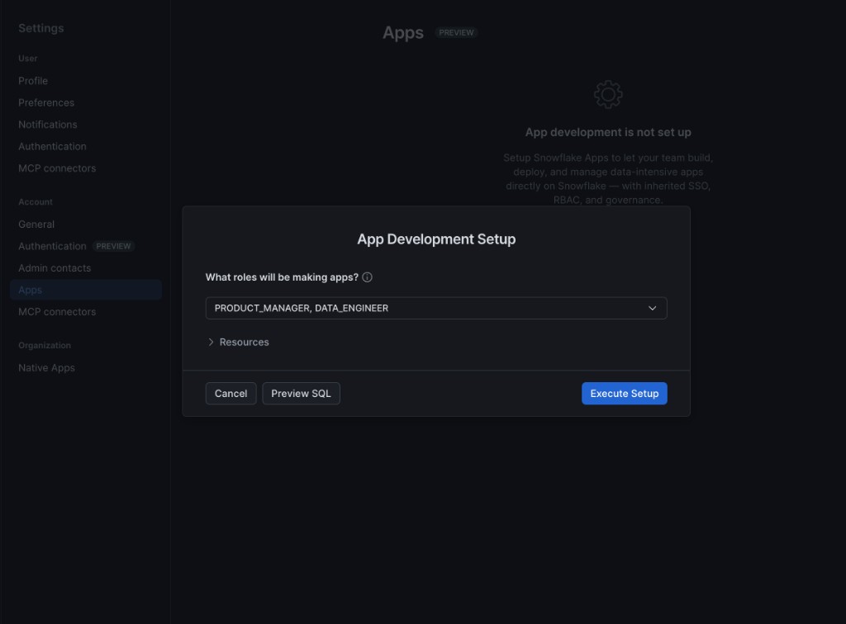The height and width of the screenshot is (624, 846).
Task: Open Admin contacts page
Action: coord(55,267)
